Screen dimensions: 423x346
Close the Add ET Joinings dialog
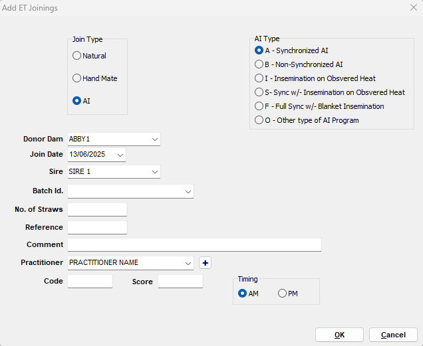pos(413,7)
